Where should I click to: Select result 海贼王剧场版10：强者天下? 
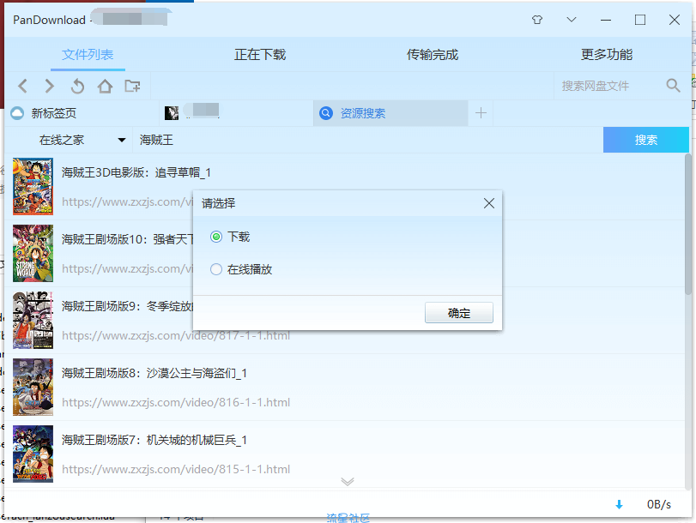coord(127,239)
